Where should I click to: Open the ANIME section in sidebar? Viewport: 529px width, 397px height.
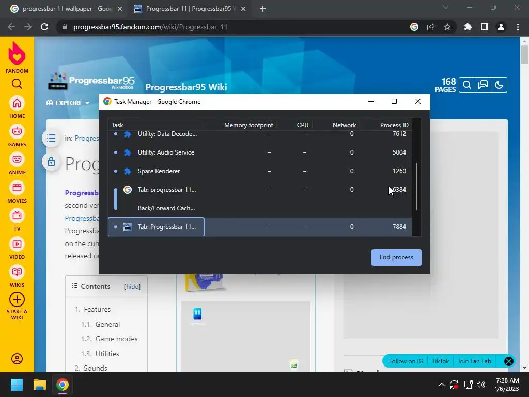[x=17, y=164]
